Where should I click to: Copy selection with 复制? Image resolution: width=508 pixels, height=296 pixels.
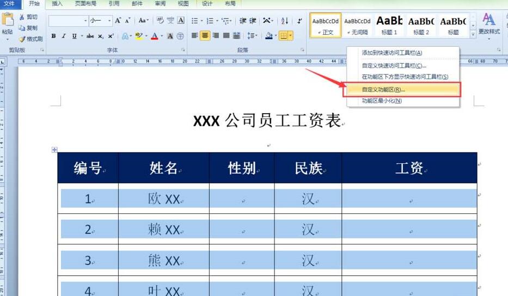[x=28, y=28]
